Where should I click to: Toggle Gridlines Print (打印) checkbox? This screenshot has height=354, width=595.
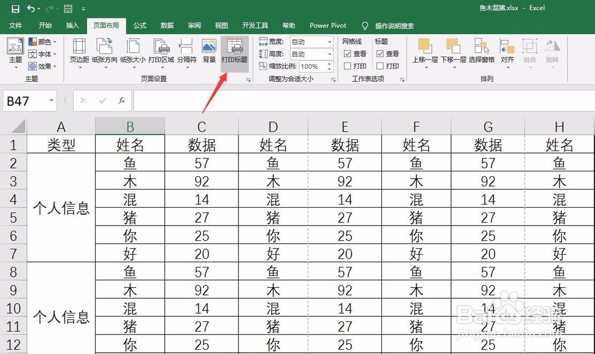[x=347, y=66]
